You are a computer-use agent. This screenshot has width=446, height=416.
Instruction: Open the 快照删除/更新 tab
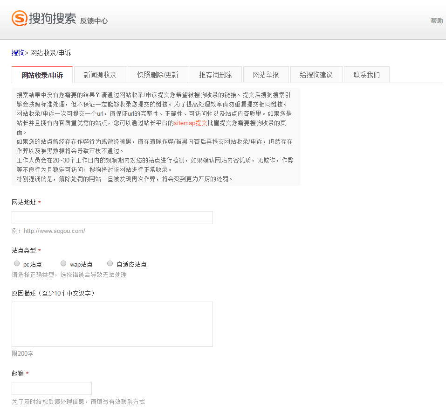click(158, 75)
